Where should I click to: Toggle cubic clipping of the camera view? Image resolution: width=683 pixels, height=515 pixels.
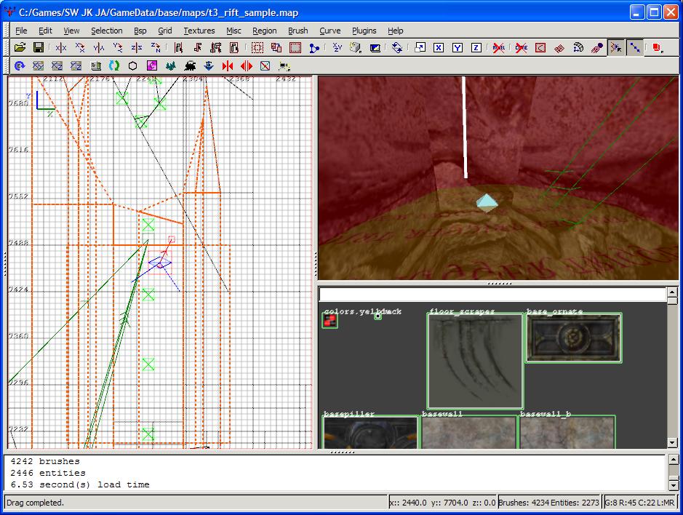point(375,47)
